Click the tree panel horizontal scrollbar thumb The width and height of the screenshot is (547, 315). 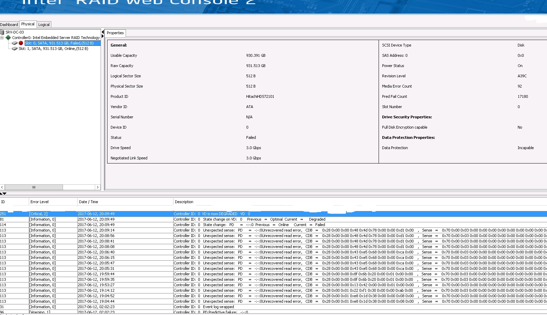click(x=34, y=187)
